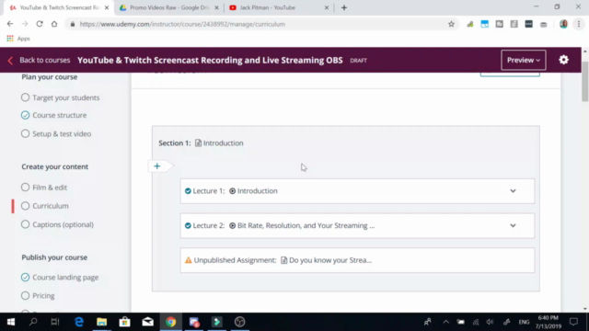Open the Preview dropdown button
Screen dimensions: 589x331
[x=524, y=60]
